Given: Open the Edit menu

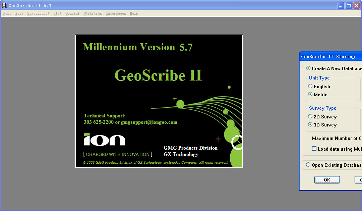Looking at the screenshot, I should tap(19, 14).
